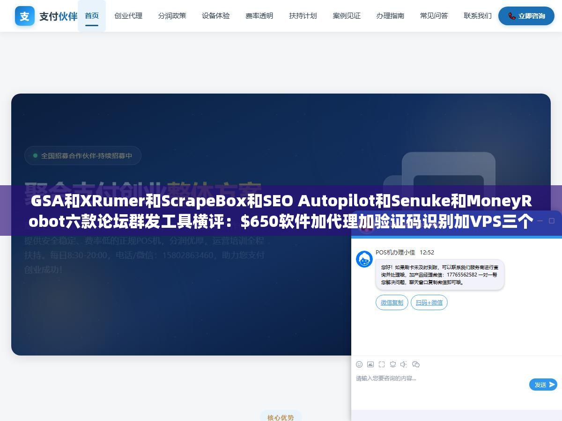Click the 全国招募合作伙伴·持续招募中 badge
The width and height of the screenshot is (562, 421).
click(83, 156)
